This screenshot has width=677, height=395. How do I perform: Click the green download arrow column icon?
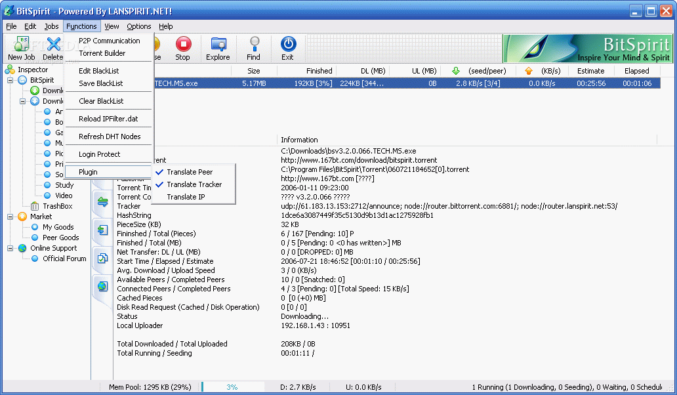click(x=456, y=71)
